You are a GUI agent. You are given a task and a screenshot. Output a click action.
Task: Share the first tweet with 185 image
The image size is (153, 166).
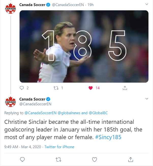pos(125,88)
